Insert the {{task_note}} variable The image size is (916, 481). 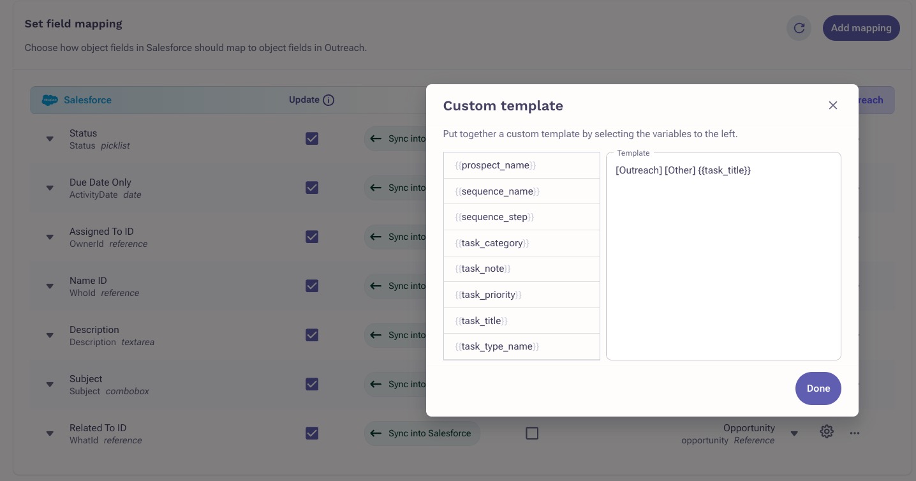point(522,269)
